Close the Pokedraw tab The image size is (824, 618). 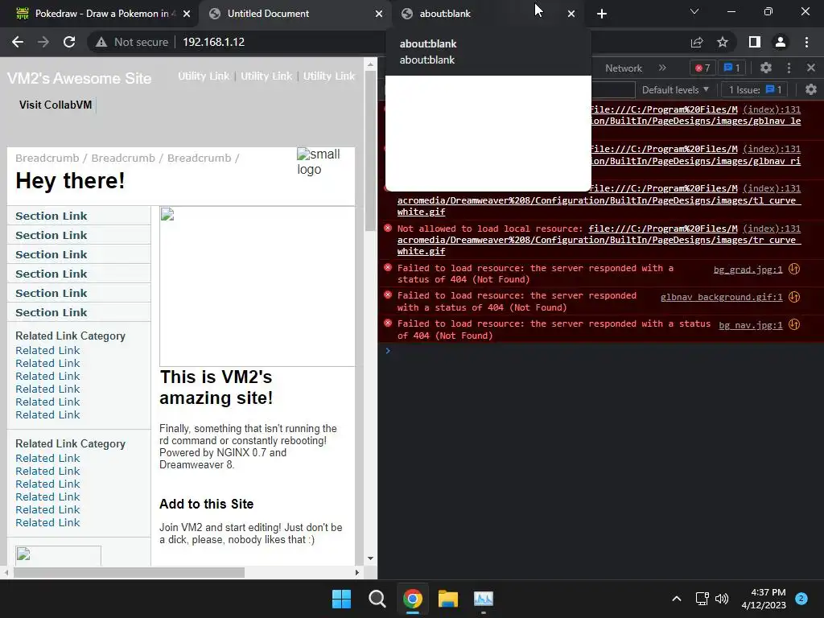(187, 14)
